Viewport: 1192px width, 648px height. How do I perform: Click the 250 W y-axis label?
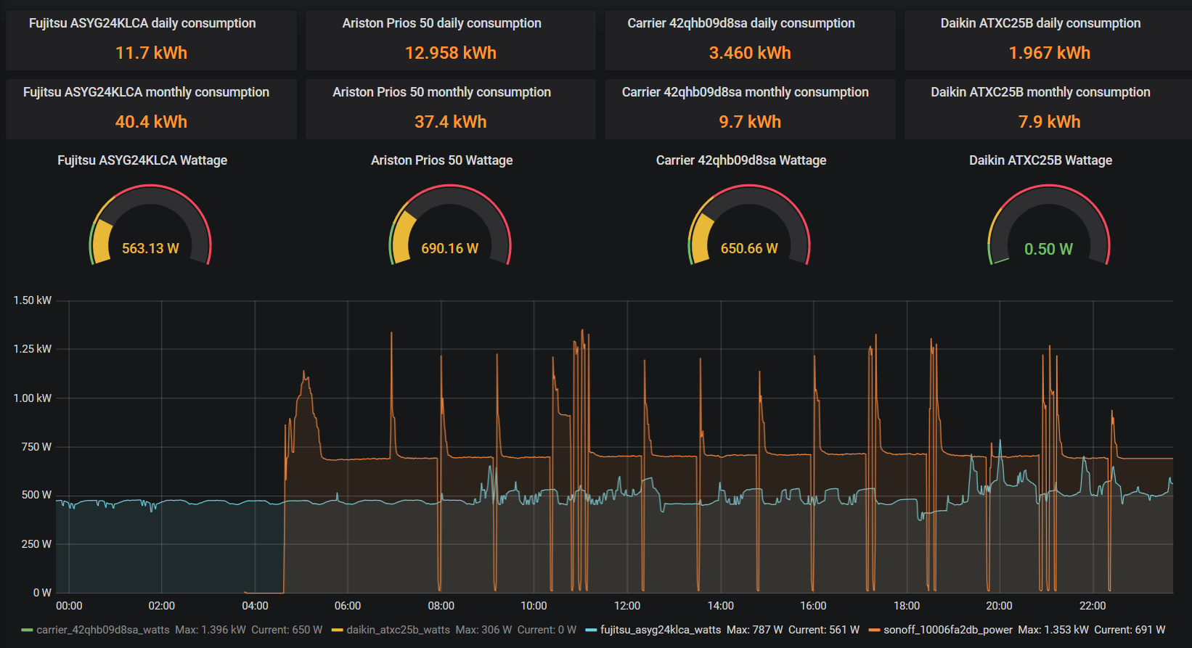(36, 544)
